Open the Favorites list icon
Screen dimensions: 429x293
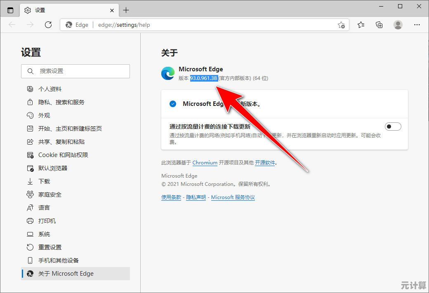[361, 25]
